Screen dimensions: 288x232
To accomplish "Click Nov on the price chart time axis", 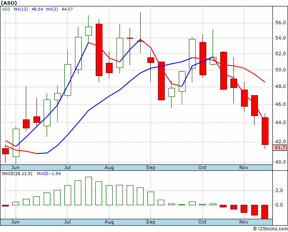I will (244, 167).
